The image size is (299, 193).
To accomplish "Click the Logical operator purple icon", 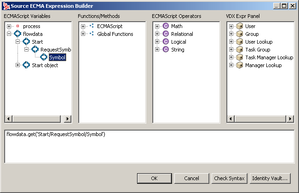I will (166, 41).
